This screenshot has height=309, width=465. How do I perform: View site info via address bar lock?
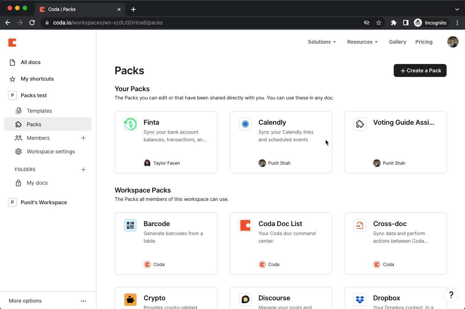(47, 23)
